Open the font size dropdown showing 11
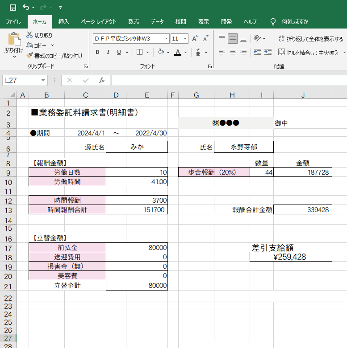 click(x=185, y=39)
